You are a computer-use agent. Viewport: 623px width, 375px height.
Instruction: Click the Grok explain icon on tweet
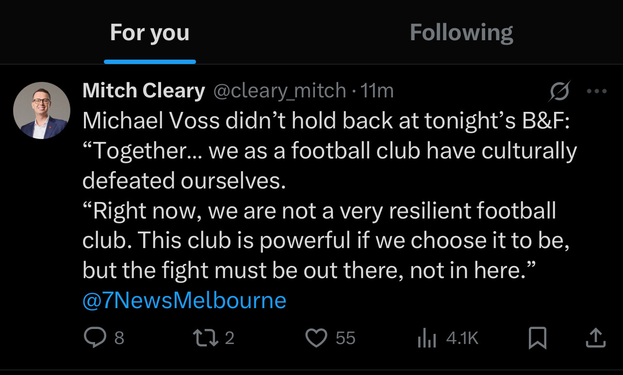coord(559,91)
